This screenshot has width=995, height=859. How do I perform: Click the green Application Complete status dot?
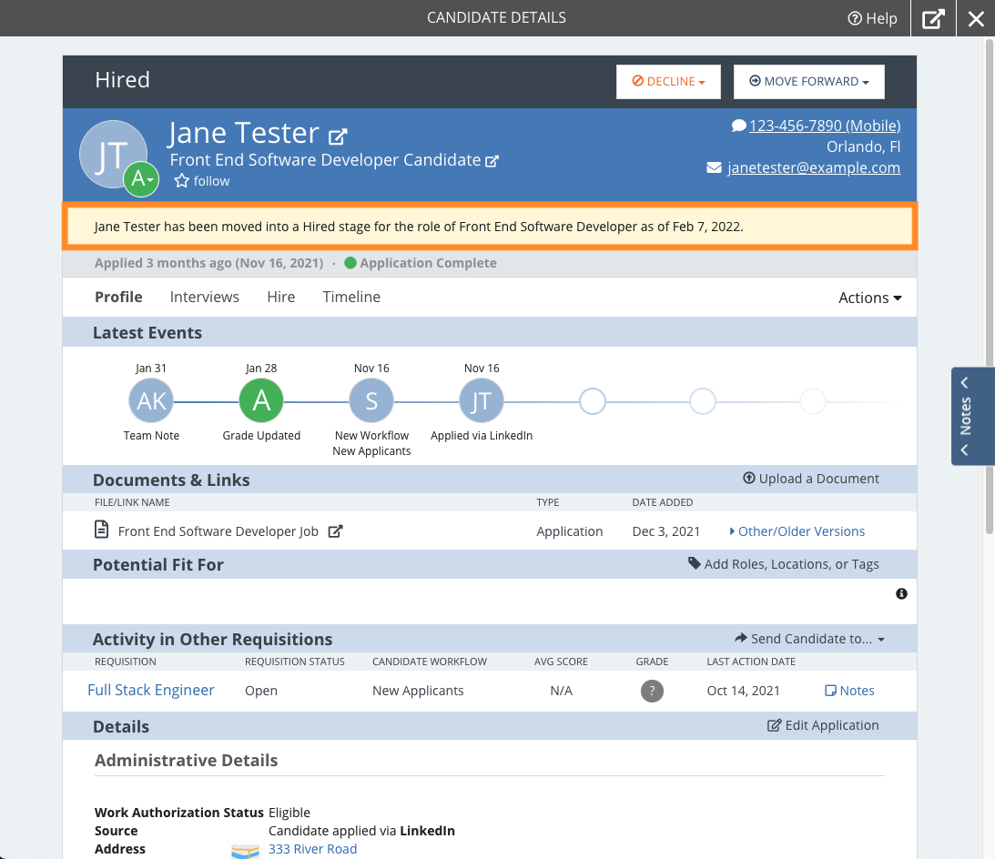coord(350,263)
